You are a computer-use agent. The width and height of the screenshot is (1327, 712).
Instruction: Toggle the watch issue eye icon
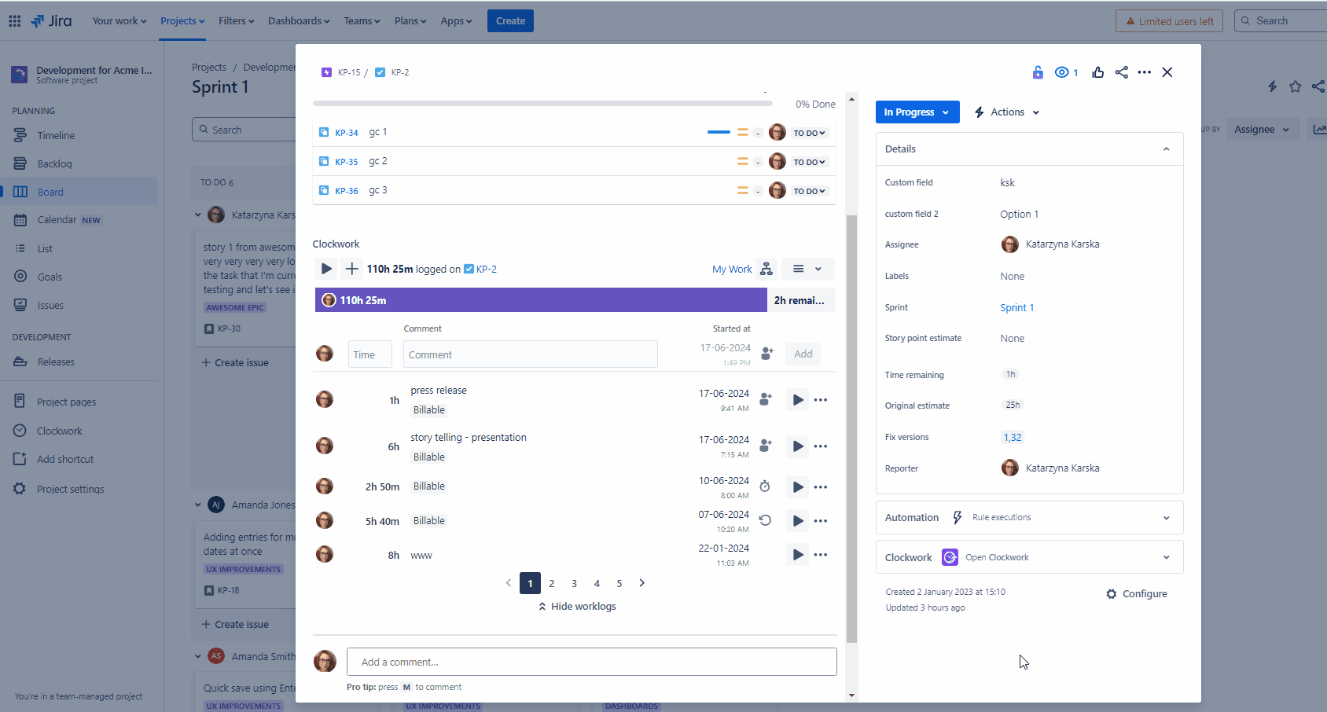click(x=1062, y=72)
